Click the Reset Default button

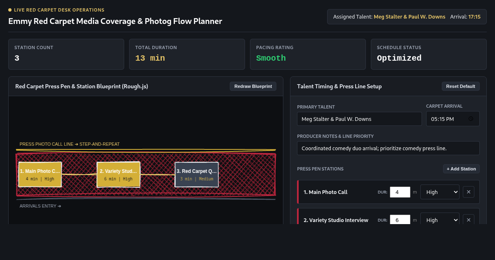point(461,86)
